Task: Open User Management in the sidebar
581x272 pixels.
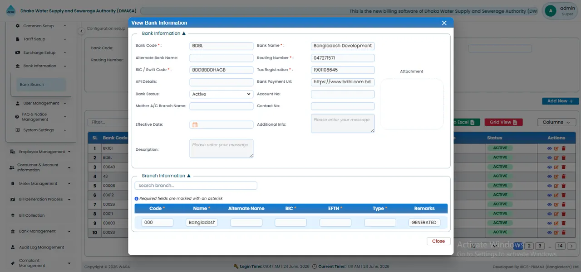Action: point(41,103)
